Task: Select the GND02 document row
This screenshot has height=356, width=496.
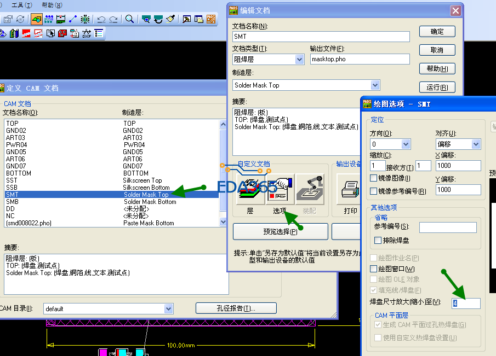Action: click(x=111, y=131)
